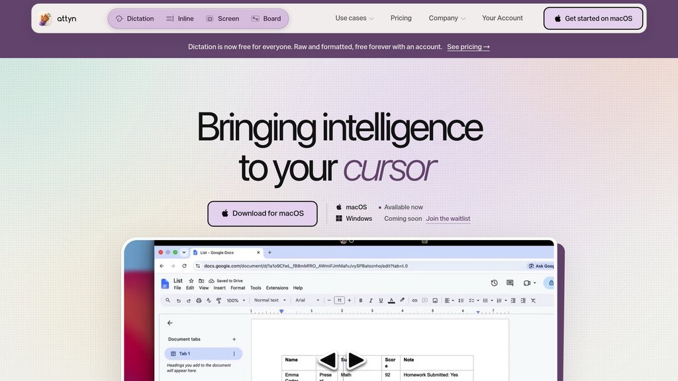Open the Insert menu in Docs
Image resolution: width=678 pixels, height=381 pixels.
[x=219, y=288]
